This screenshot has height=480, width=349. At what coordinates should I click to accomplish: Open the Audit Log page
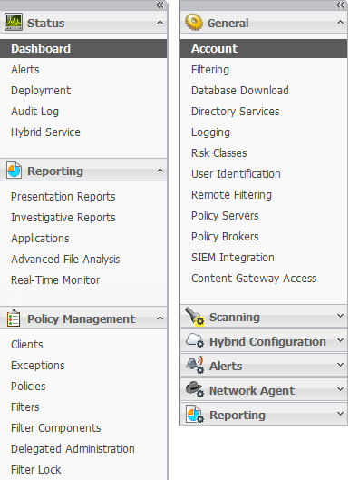(x=34, y=112)
